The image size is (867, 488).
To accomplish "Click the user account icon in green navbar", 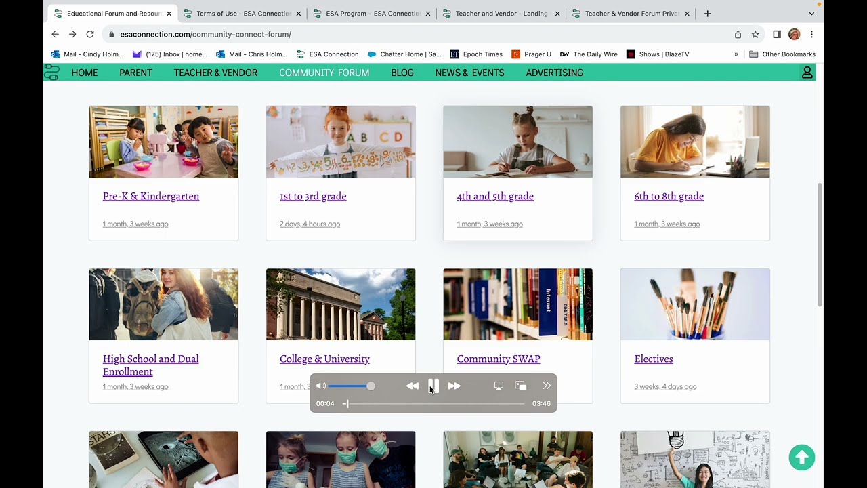I will tap(807, 73).
